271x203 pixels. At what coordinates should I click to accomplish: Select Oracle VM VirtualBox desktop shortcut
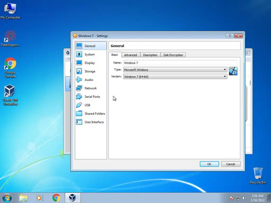tap(10, 95)
